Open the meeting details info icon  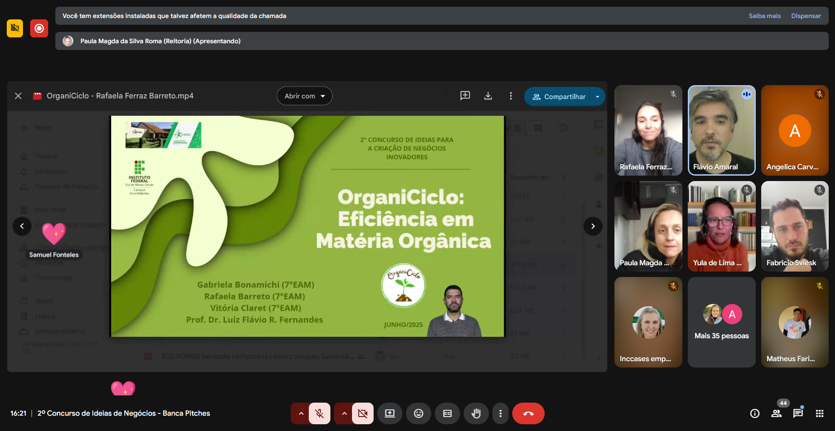point(754,413)
